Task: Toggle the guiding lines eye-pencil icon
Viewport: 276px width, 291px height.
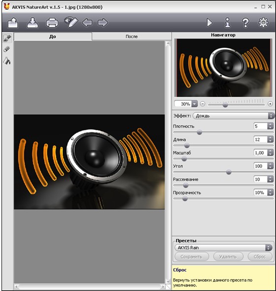Action: pos(71,22)
